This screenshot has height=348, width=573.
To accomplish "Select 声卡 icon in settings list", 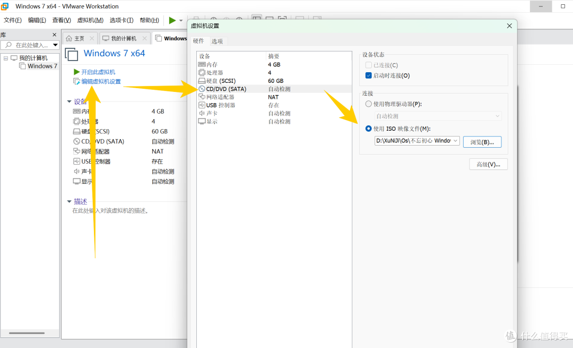I will (202, 113).
